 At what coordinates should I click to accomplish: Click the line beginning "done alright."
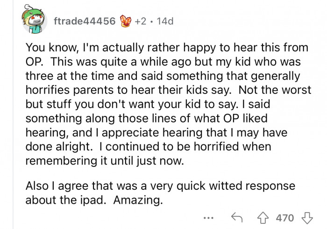[x=149, y=146]
